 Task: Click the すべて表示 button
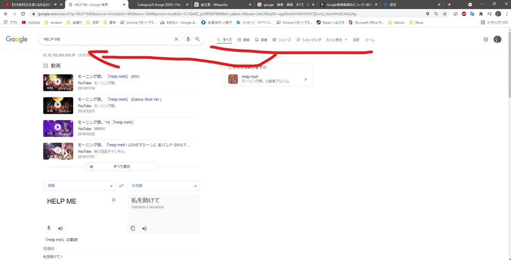coord(122,167)
